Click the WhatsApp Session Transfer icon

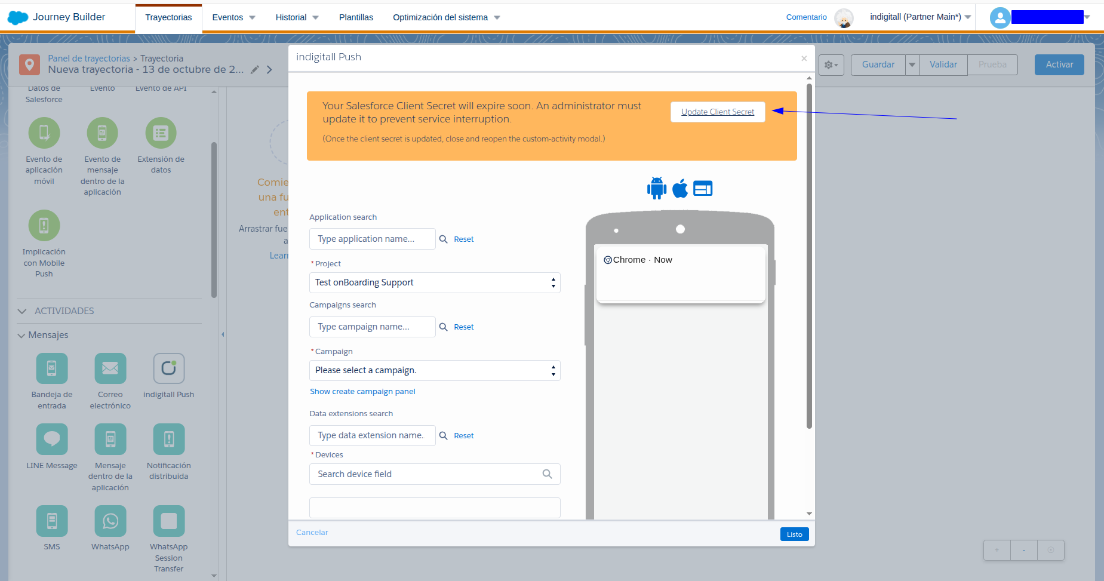point(169,521)
